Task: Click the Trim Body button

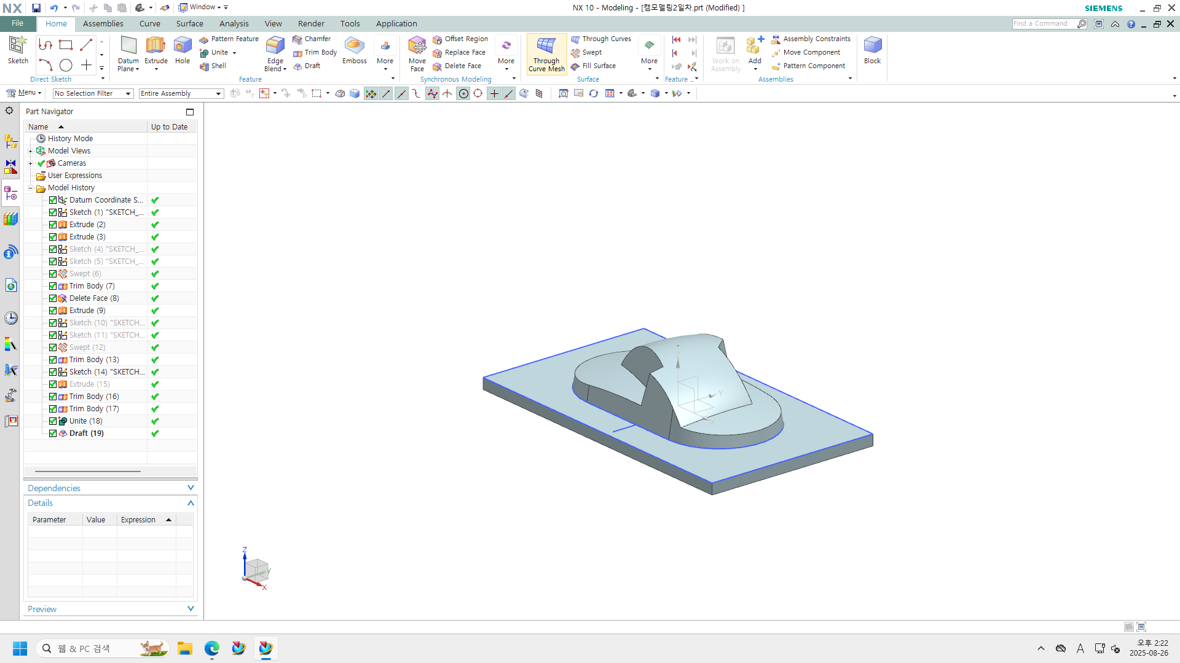Action: pos(315,52)
